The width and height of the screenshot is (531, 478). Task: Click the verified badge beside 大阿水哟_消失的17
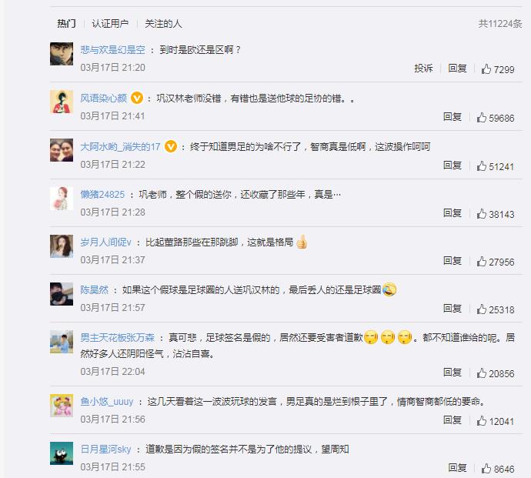[171, 146]
